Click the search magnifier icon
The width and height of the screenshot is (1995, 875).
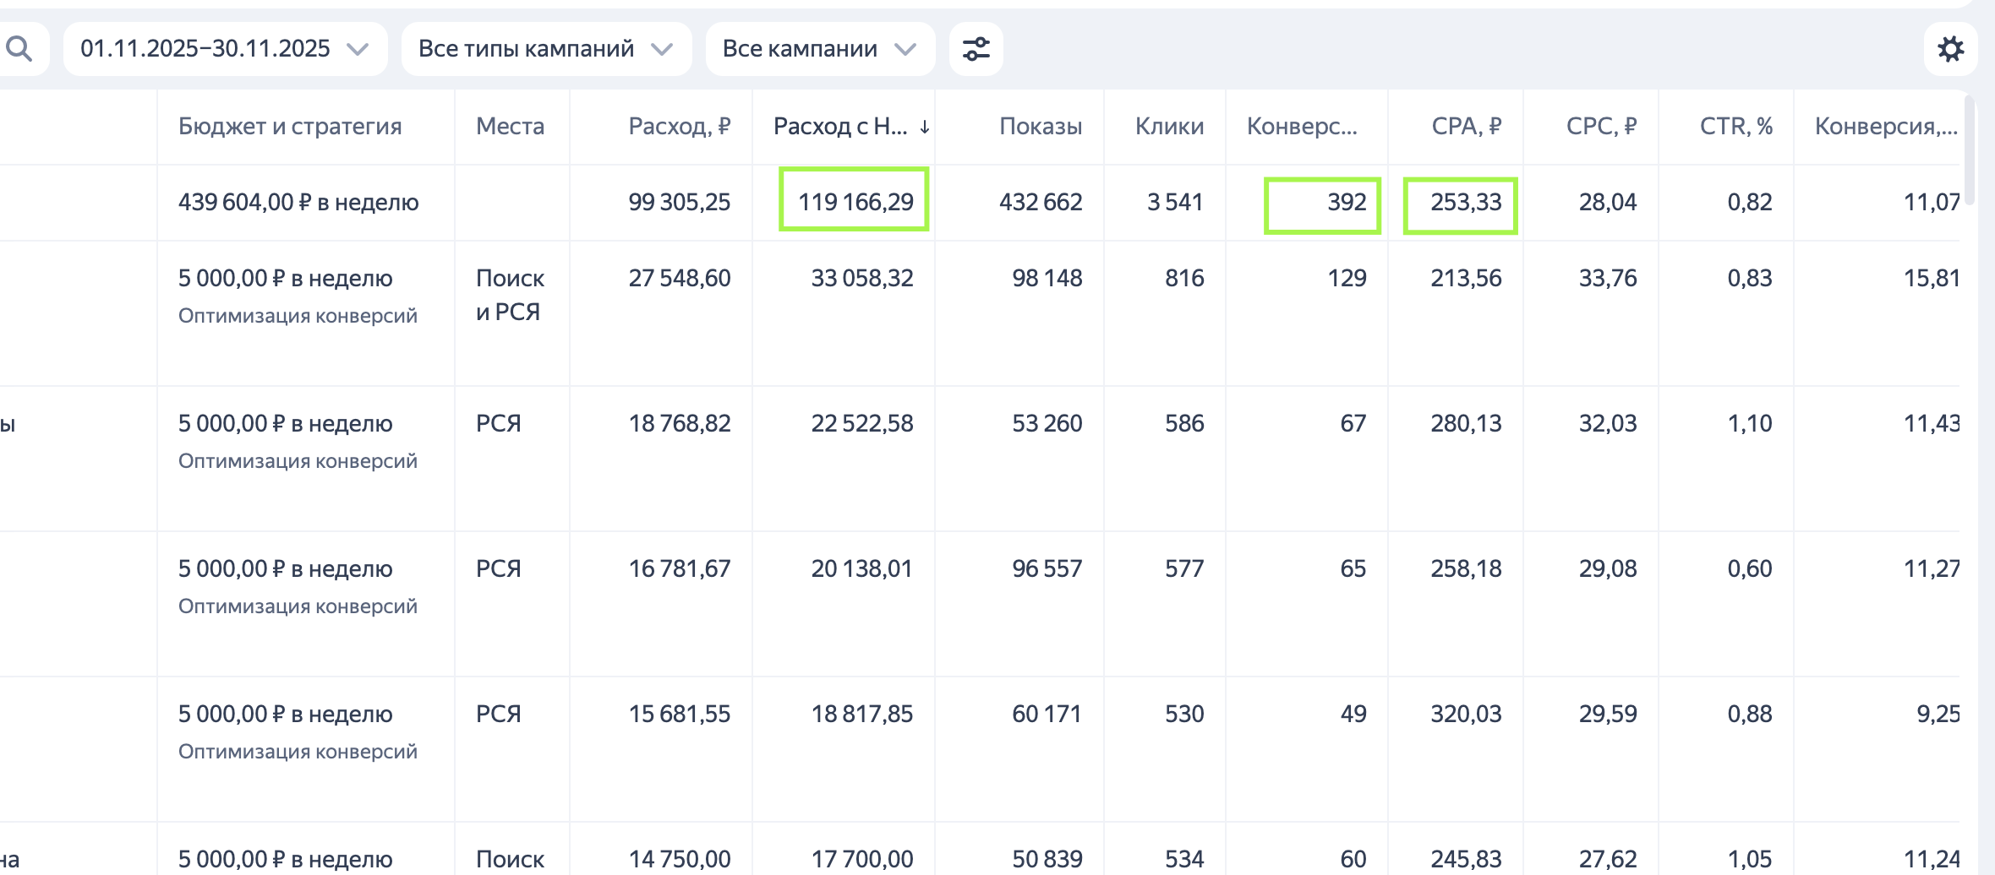coord(19,49)
